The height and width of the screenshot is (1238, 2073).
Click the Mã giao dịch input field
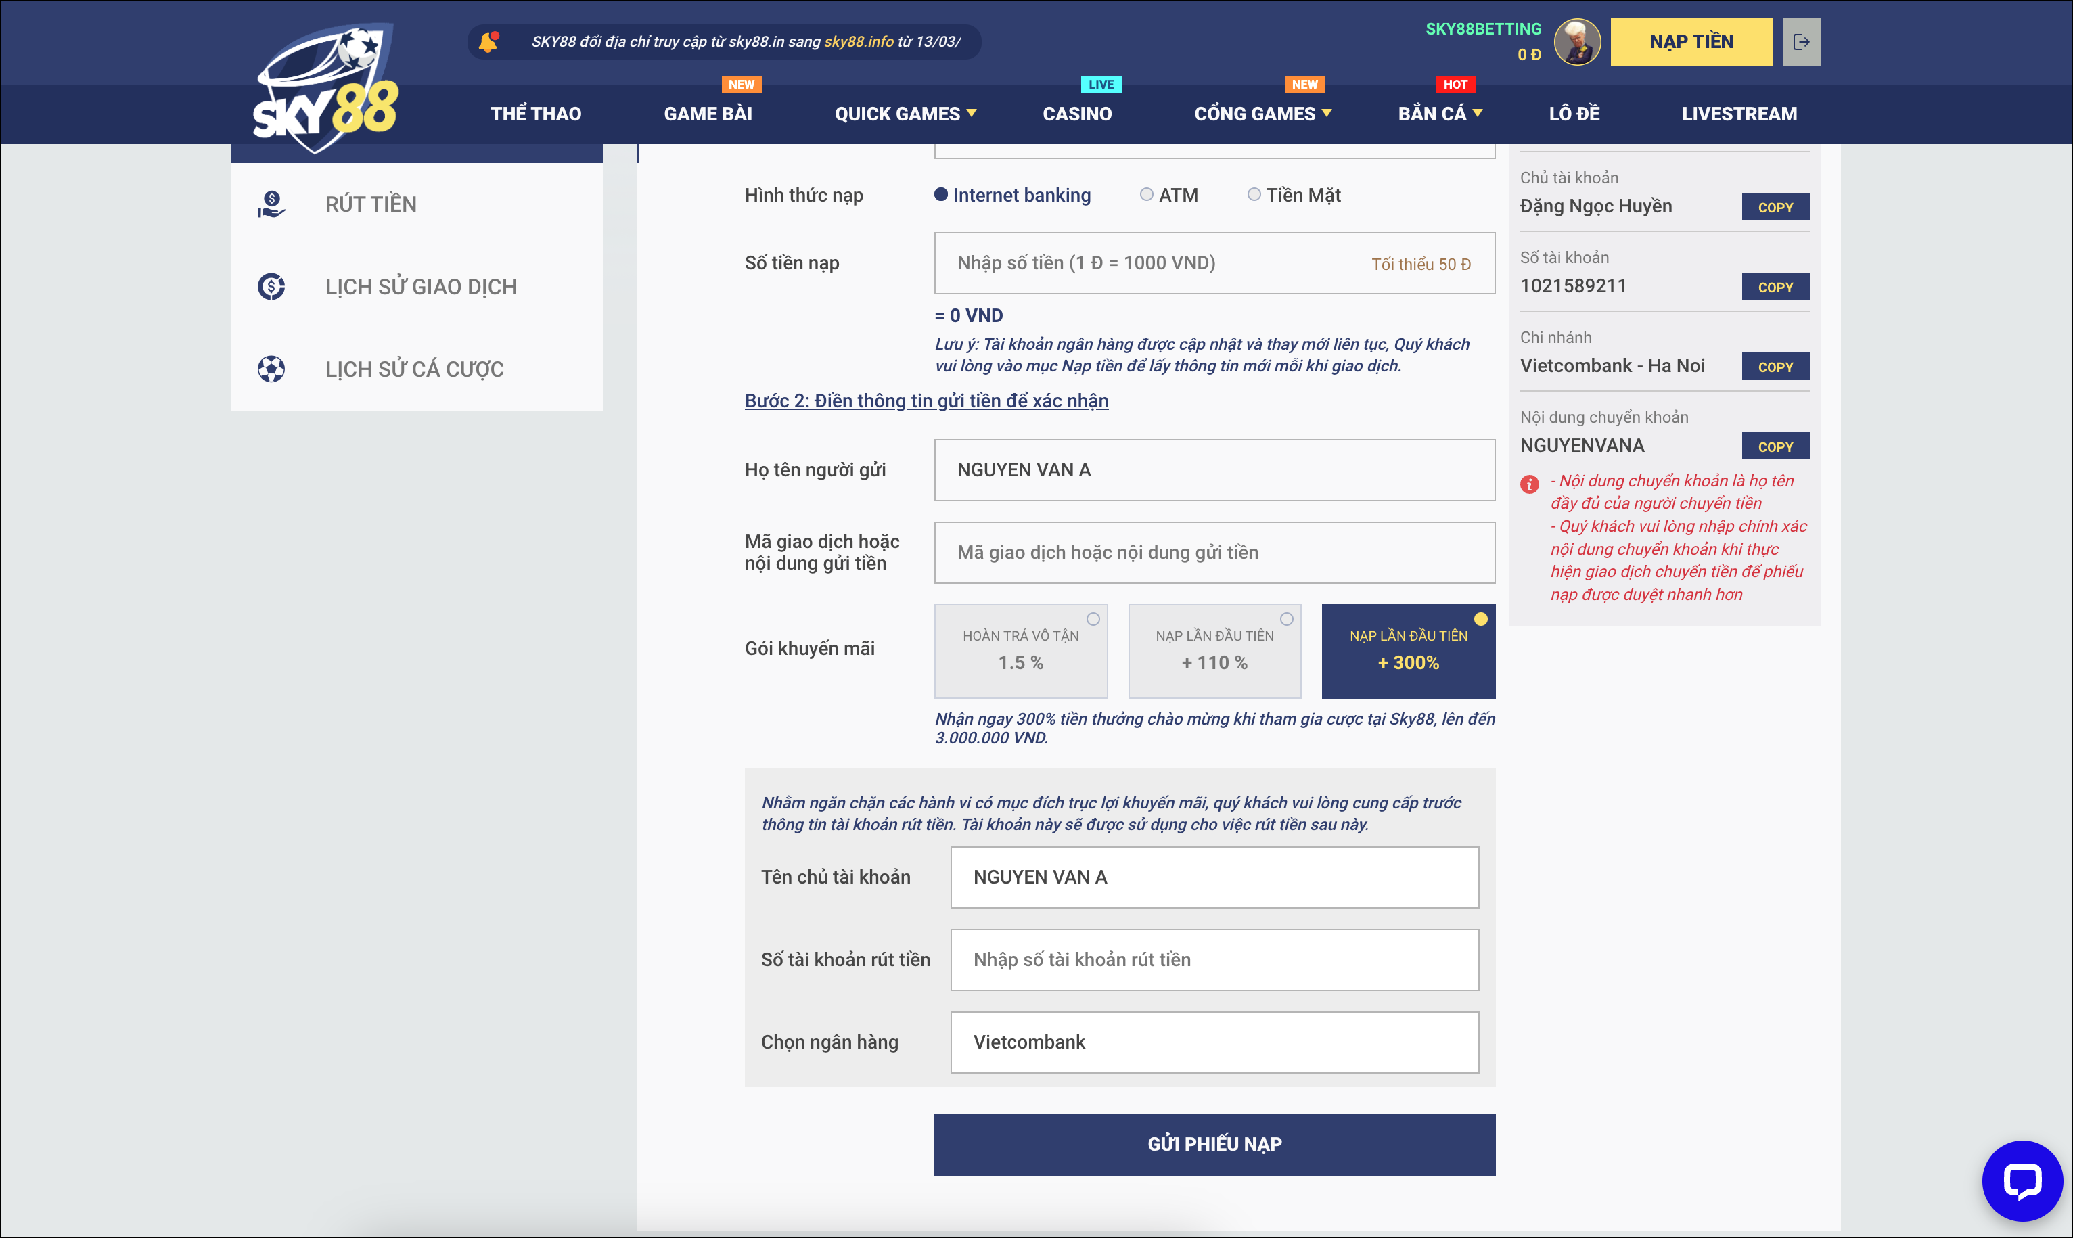tap(1214, 552)
